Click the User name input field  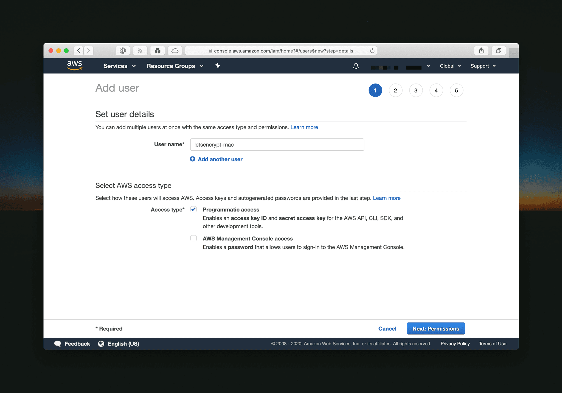click(277, 144)
